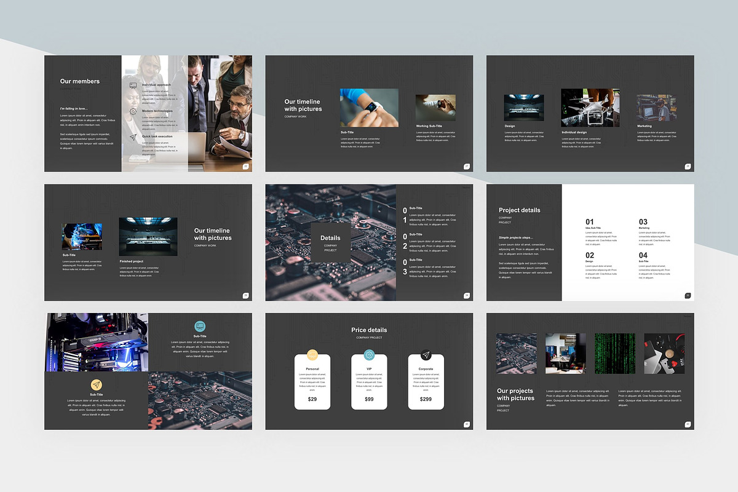Select the teal gear icon on the VIP card
Viewport: 738px width, 492px height.
(369, 355)
